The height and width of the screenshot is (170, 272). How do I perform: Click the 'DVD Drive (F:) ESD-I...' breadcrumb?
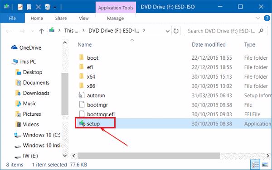tap(114, 31)
